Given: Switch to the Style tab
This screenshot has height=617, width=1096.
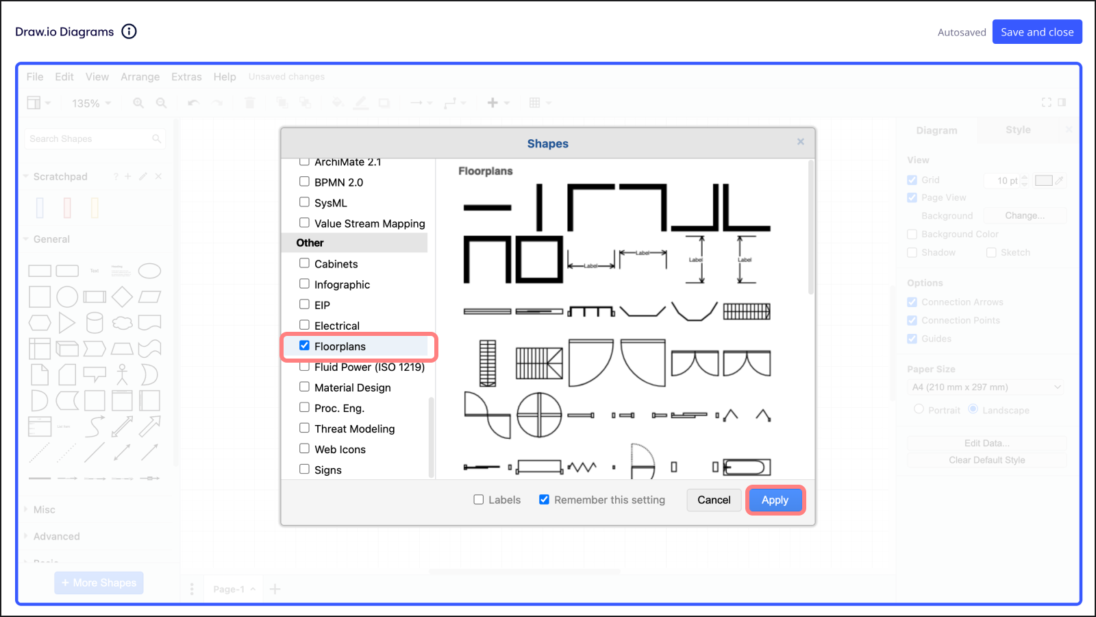Looking at the screenshot, I should tap(1017, 130).
